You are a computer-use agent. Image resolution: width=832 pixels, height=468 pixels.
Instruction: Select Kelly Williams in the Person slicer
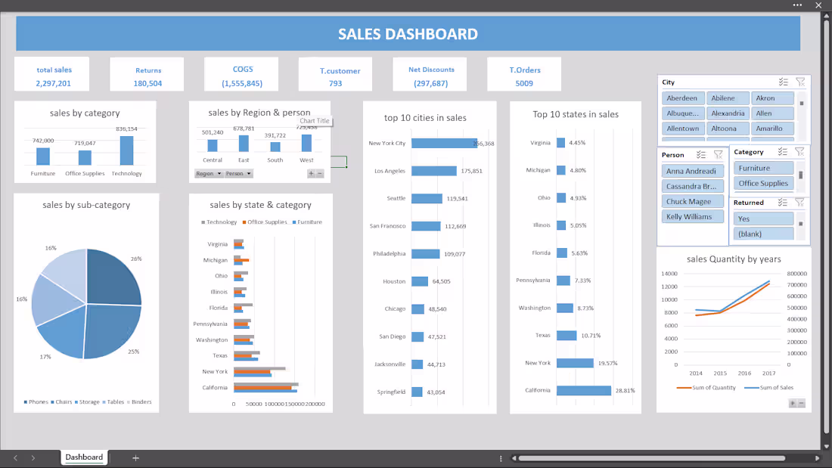pos(692,216)
